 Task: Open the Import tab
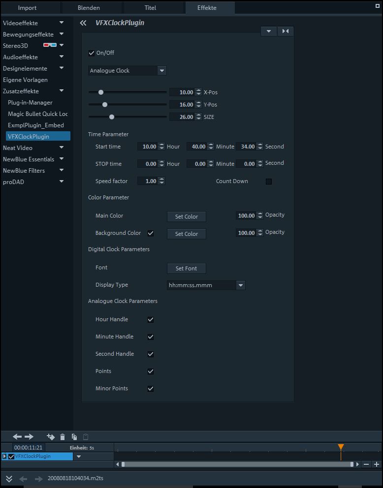pos(27,8)
